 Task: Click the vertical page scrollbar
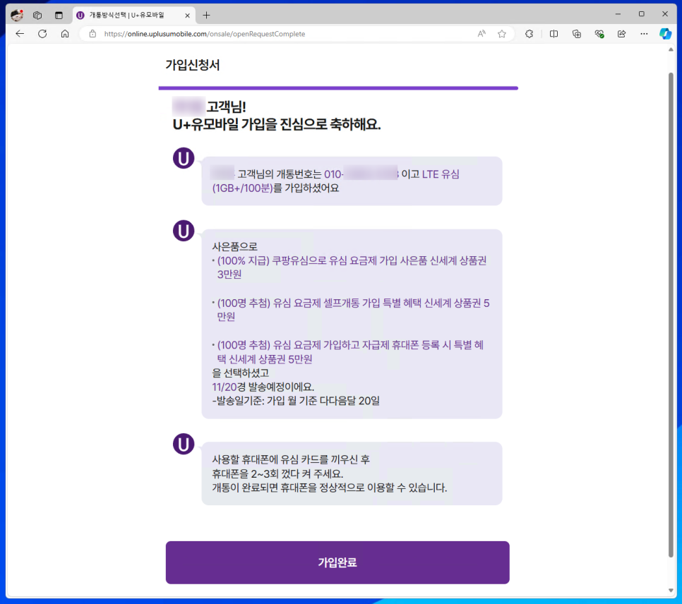(x=671, y=315)
